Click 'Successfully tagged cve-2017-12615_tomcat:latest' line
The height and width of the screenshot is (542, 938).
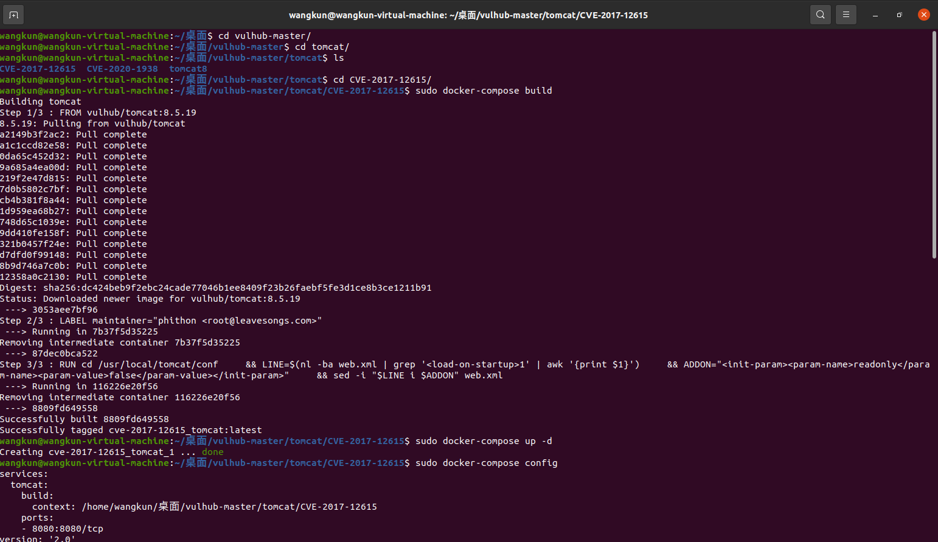point(131,430)
